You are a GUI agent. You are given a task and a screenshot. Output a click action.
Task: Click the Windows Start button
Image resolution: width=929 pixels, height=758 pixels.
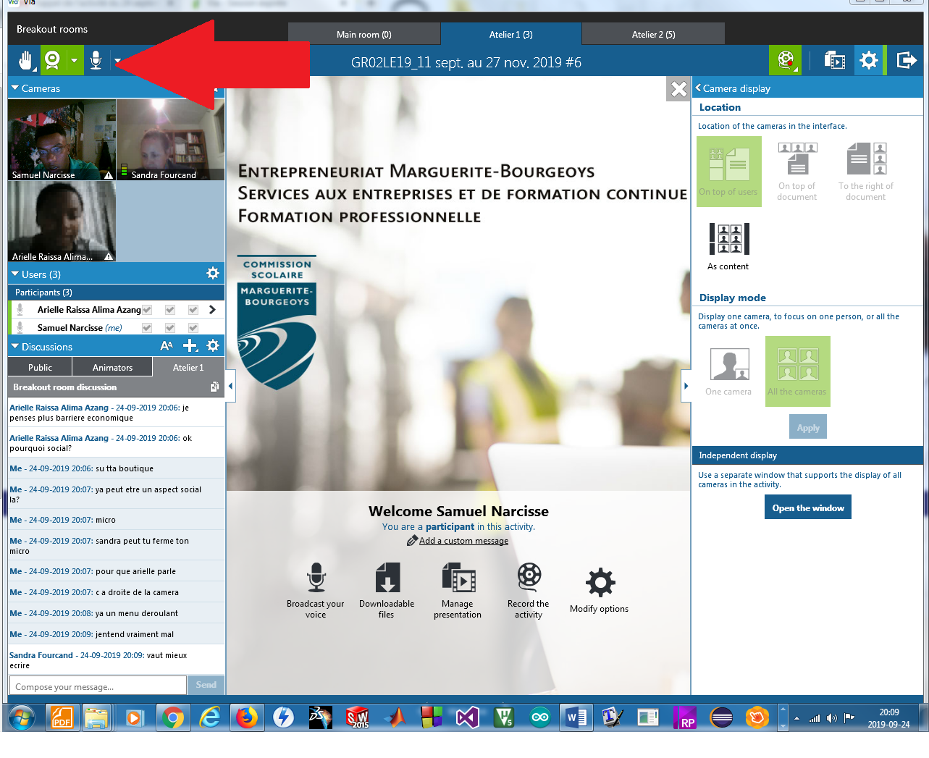pyautogui.click(x=22, y=717)
